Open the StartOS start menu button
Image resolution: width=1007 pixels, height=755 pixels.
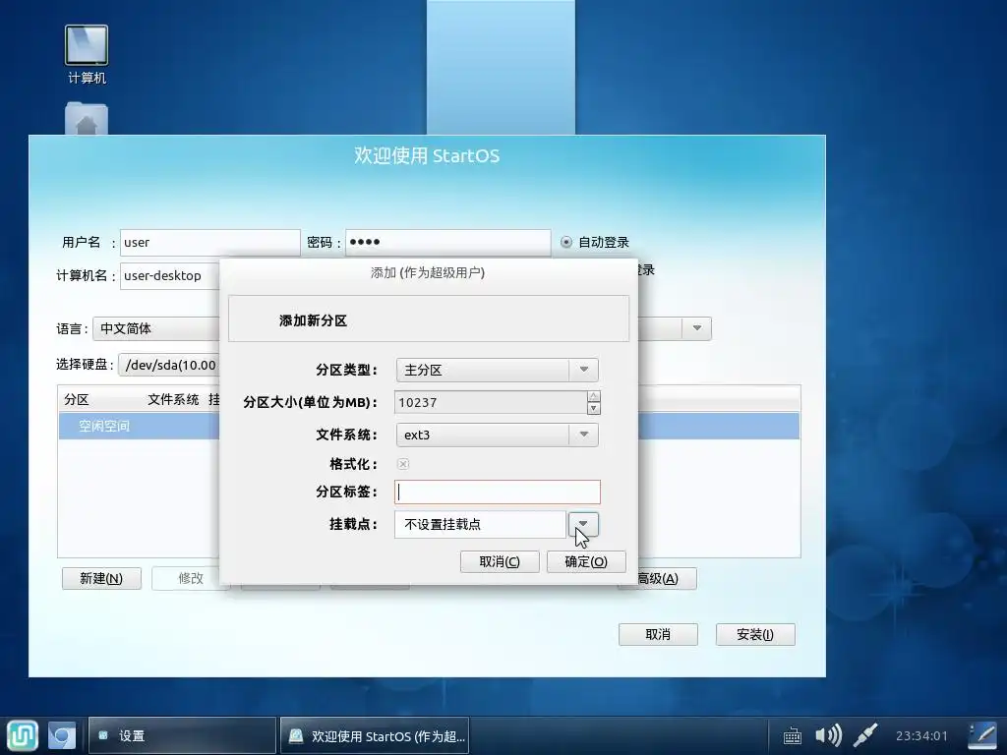[23, 735]
